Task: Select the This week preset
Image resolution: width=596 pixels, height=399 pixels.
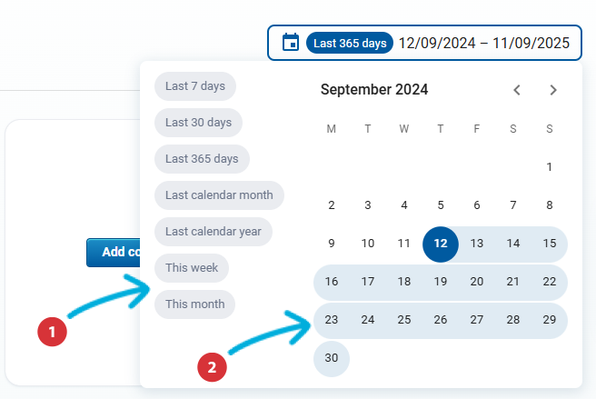Action: click(x=192, y=267)
